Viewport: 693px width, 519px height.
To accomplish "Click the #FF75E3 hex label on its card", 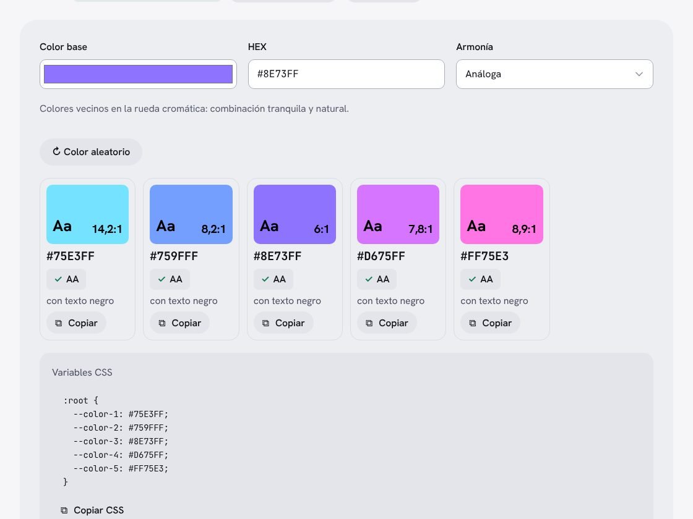I will (x=484, y=256).
